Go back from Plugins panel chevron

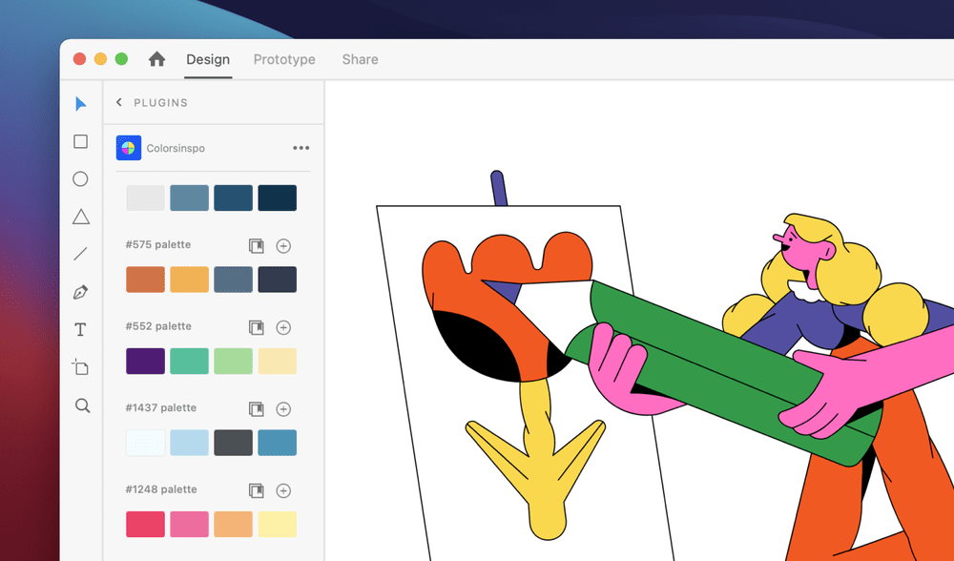[119, 102]
